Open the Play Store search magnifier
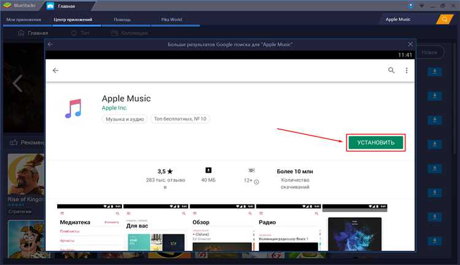The image size is (460, 265). [x=391, y=70]
